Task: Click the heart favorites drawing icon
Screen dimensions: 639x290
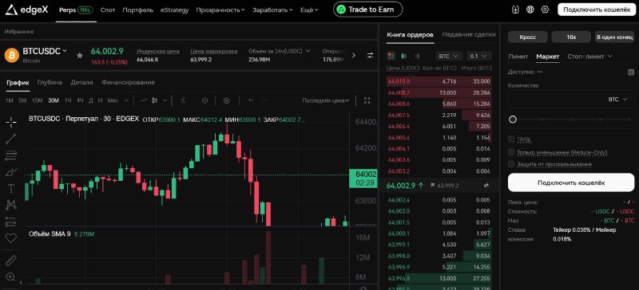Action: 11,238
